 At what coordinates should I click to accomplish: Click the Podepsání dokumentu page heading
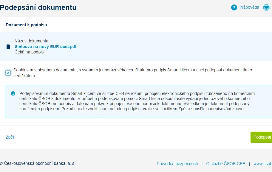[38, 7]
